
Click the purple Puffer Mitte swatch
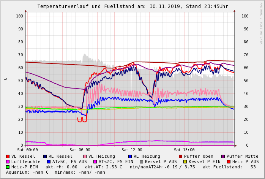[x=223, y=156]
